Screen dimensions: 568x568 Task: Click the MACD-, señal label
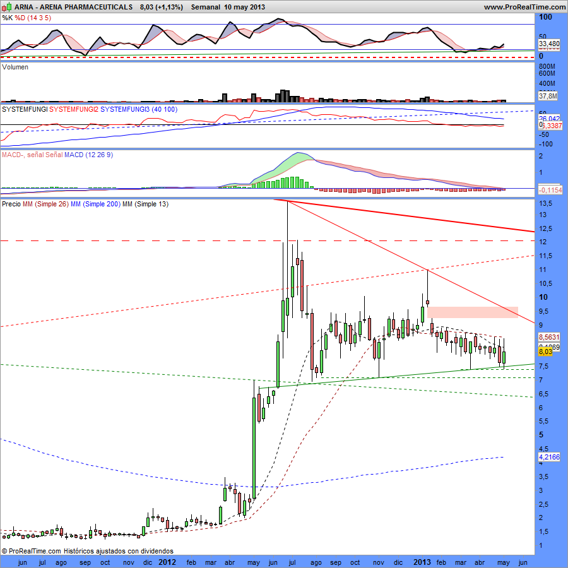click(x=23, y=155)
